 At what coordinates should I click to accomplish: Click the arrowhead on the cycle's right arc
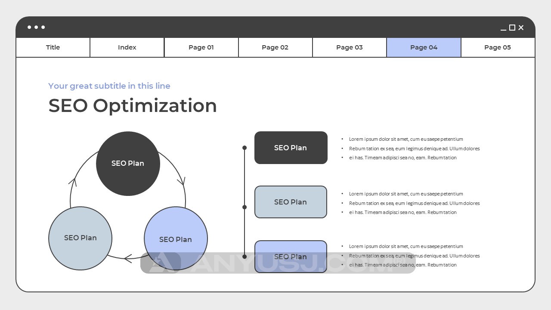click(182, 180)
